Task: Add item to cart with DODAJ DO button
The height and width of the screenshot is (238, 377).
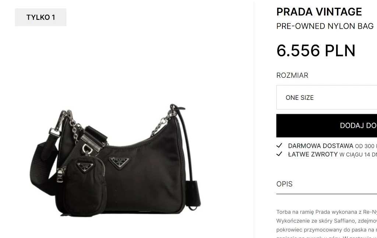Action: (327, 126)
